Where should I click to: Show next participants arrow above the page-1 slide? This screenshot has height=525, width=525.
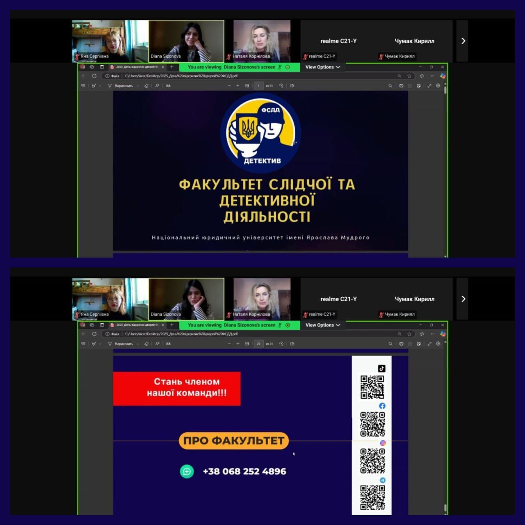pos(463,41)
